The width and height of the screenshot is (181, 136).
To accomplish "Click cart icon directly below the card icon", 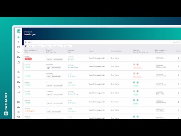I will pyautogui.click(x=18, y=52).
